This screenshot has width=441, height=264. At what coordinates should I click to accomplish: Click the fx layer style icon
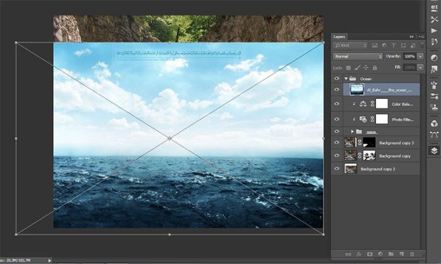coord(359,254)
